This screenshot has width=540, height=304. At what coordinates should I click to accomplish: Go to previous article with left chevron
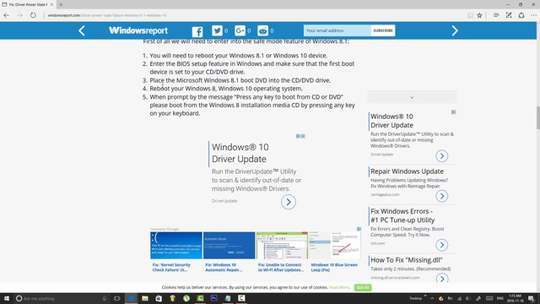pos(82,30)
